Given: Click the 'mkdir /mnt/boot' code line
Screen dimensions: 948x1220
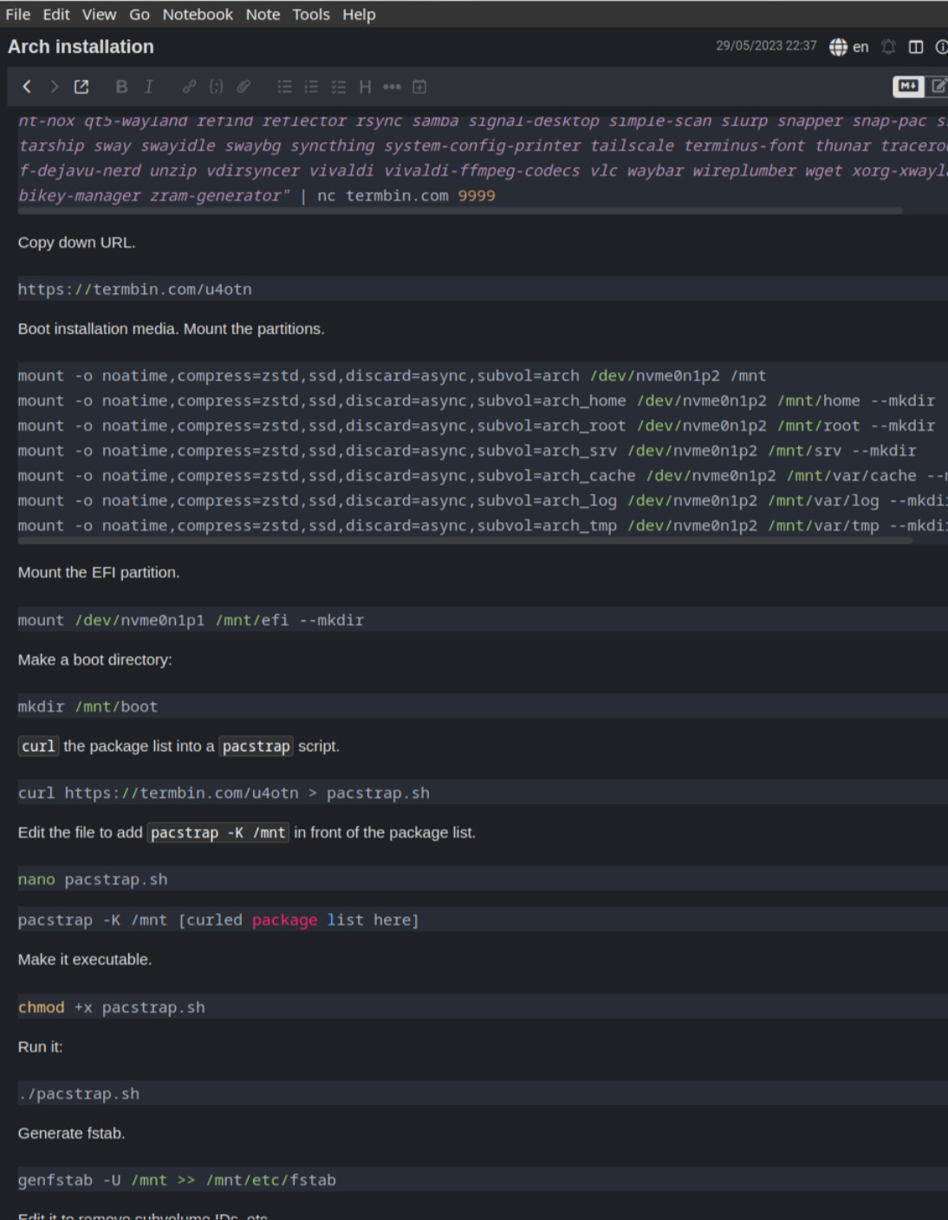Looking at the screenshot, I should point(88,708).
